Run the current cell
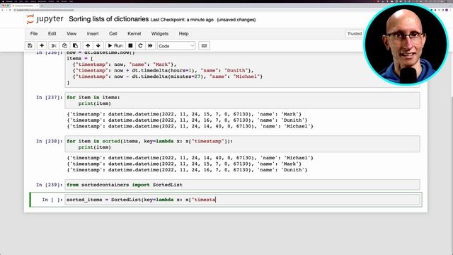Viewport: 453px width, 255px height. 115,45
